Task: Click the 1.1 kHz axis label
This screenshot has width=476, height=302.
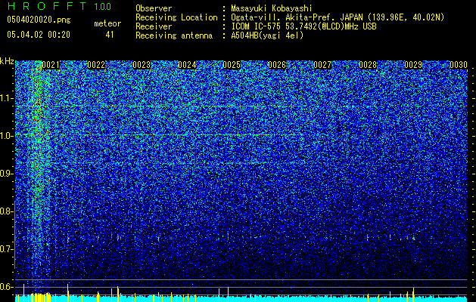Action: point(7,98)
